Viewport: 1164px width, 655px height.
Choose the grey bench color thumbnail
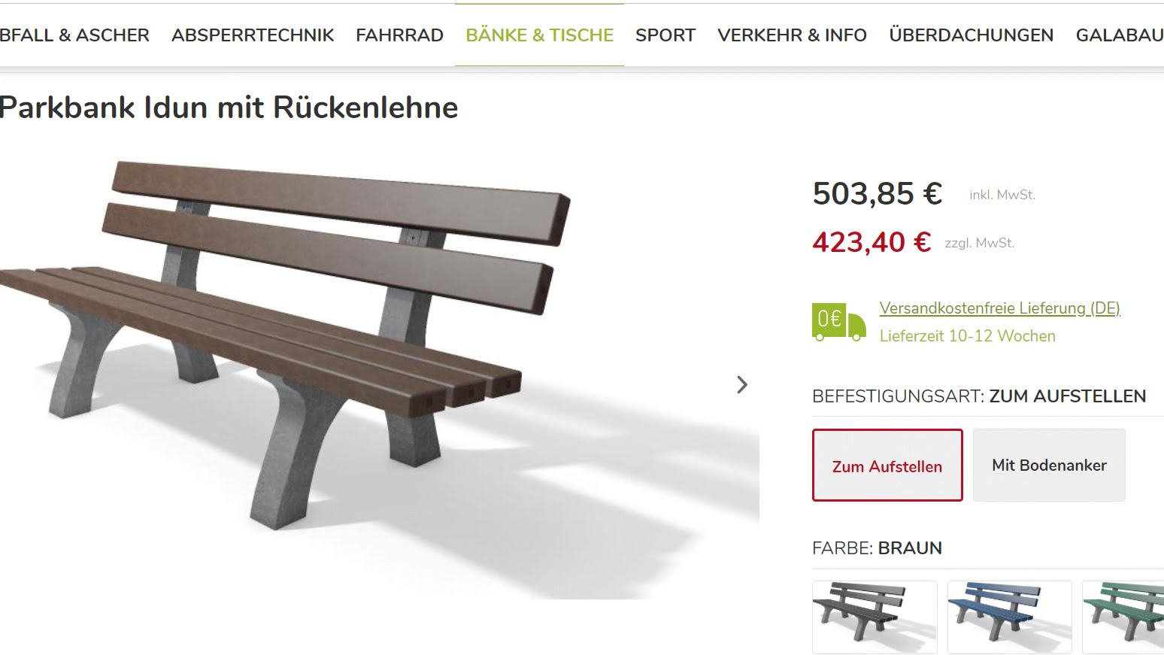coord(875,617)
